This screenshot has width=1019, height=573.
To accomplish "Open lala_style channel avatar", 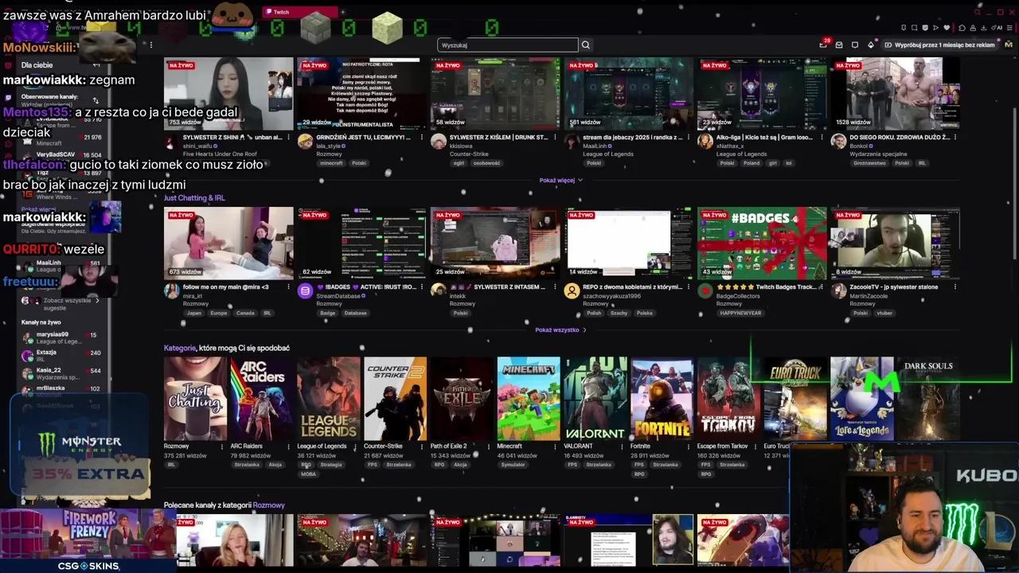I will tap(305, 142).
